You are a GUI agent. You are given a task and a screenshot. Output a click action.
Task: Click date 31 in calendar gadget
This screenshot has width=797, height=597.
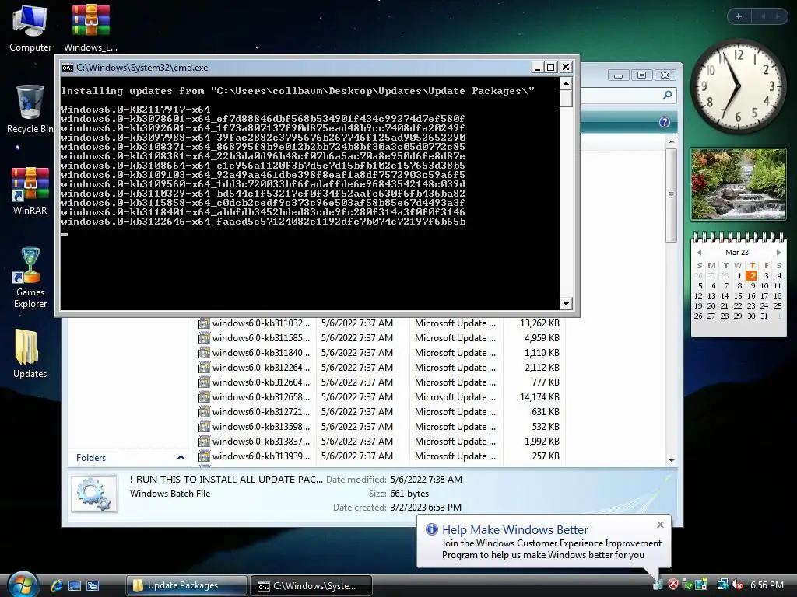point(764,316)
